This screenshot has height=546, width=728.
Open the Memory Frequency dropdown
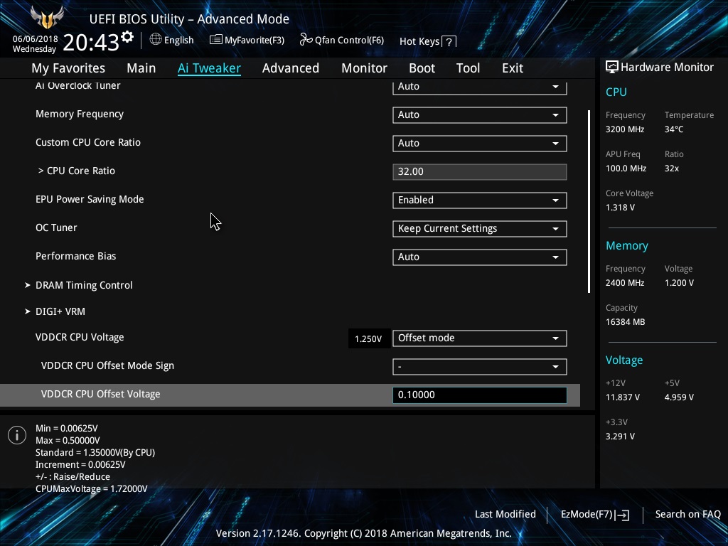click(x=480, y=115)
